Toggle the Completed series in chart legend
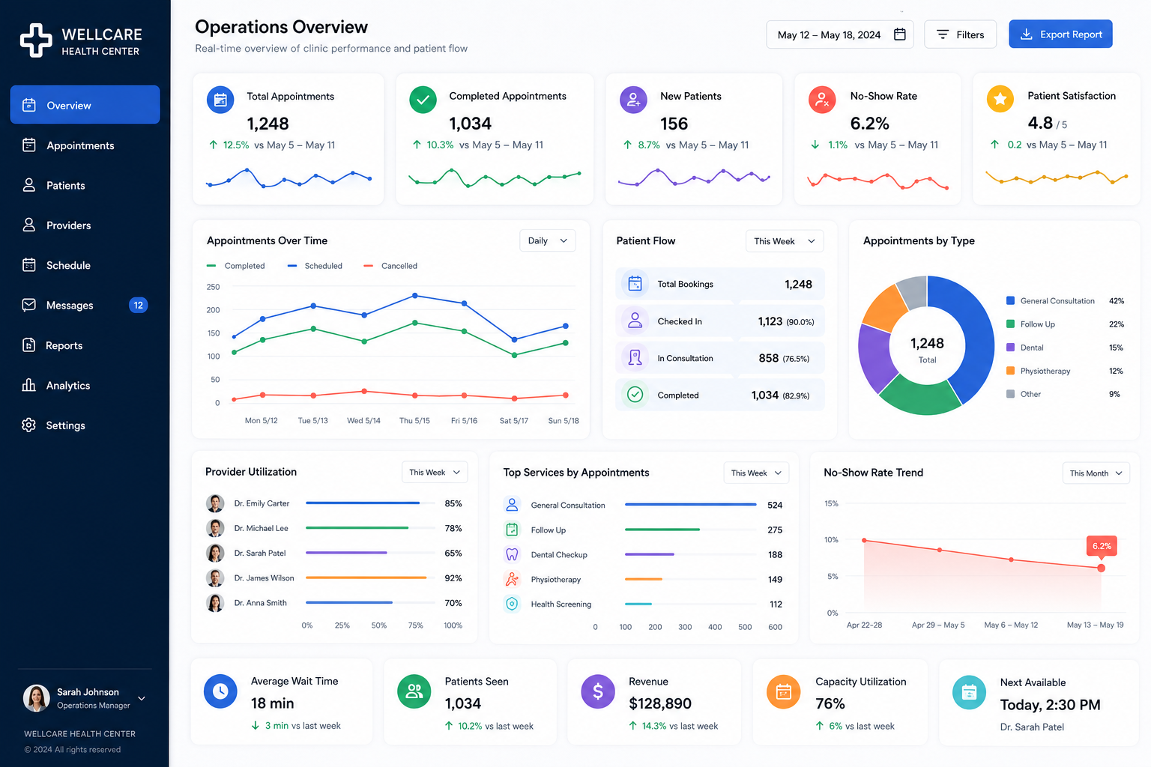1151x767 pixels. click(235, 266)
